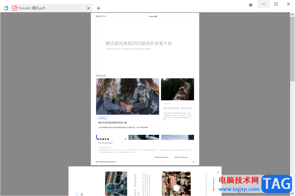Click article title 腾讯女性领袖点赞科技她力量
This screenshot has width=295, height=196.
point(112,123)
